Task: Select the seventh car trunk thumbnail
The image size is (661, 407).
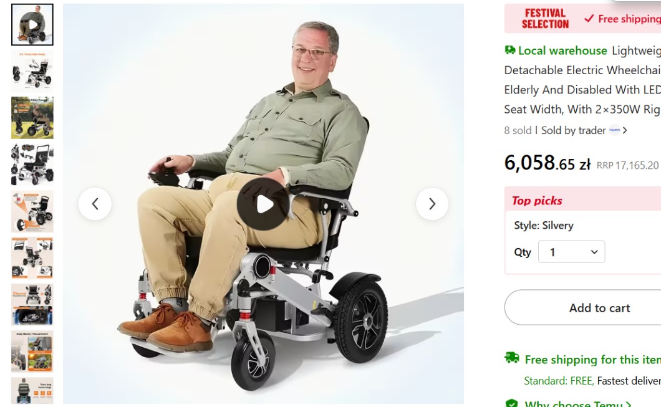Action: (x=32, y=305)
